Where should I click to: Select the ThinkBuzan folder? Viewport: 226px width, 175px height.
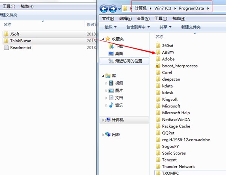[20, 41]
